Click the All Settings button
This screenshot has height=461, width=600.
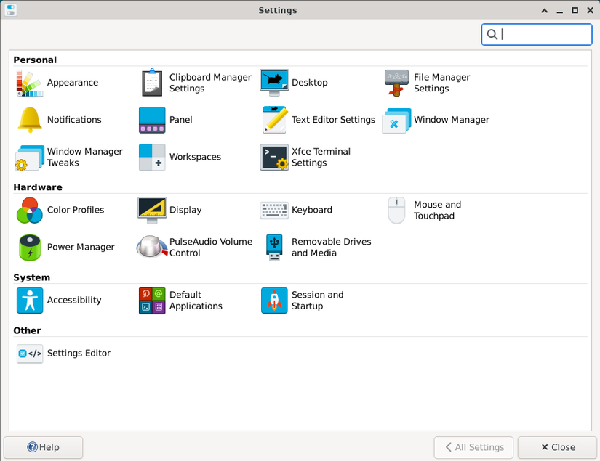pos(473,447)
